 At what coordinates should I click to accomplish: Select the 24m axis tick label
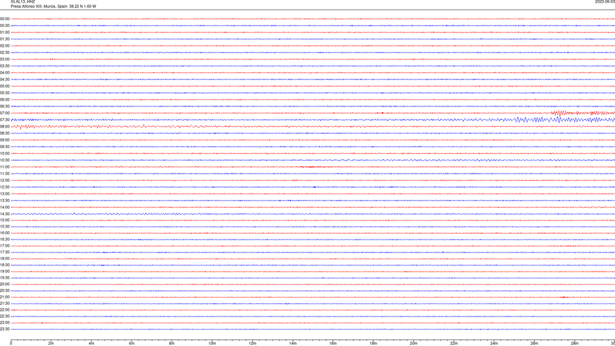(x=494, y=343)
